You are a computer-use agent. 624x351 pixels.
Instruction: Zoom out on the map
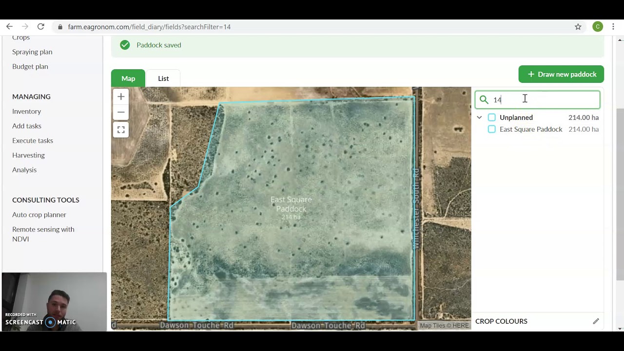click(121, 112)
